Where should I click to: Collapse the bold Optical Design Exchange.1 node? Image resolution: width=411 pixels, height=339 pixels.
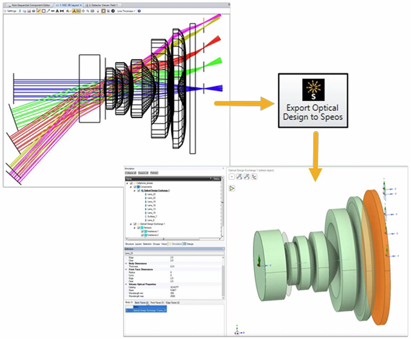[134, 191]
